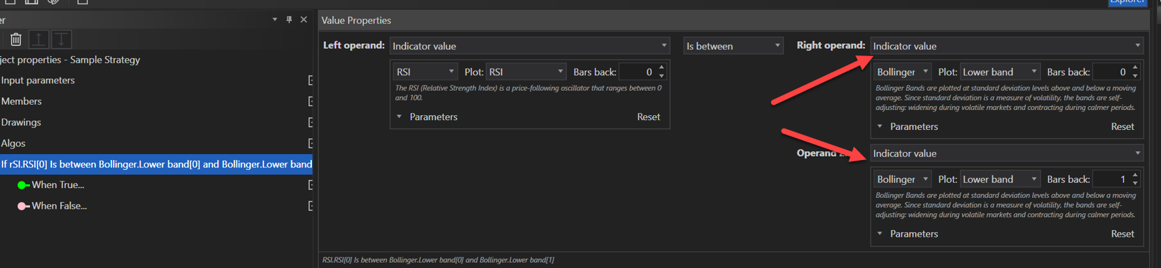The width and height of the screenshot is (1161, 268).
Task: Click the move-up arrow icon
Action: 39,40
